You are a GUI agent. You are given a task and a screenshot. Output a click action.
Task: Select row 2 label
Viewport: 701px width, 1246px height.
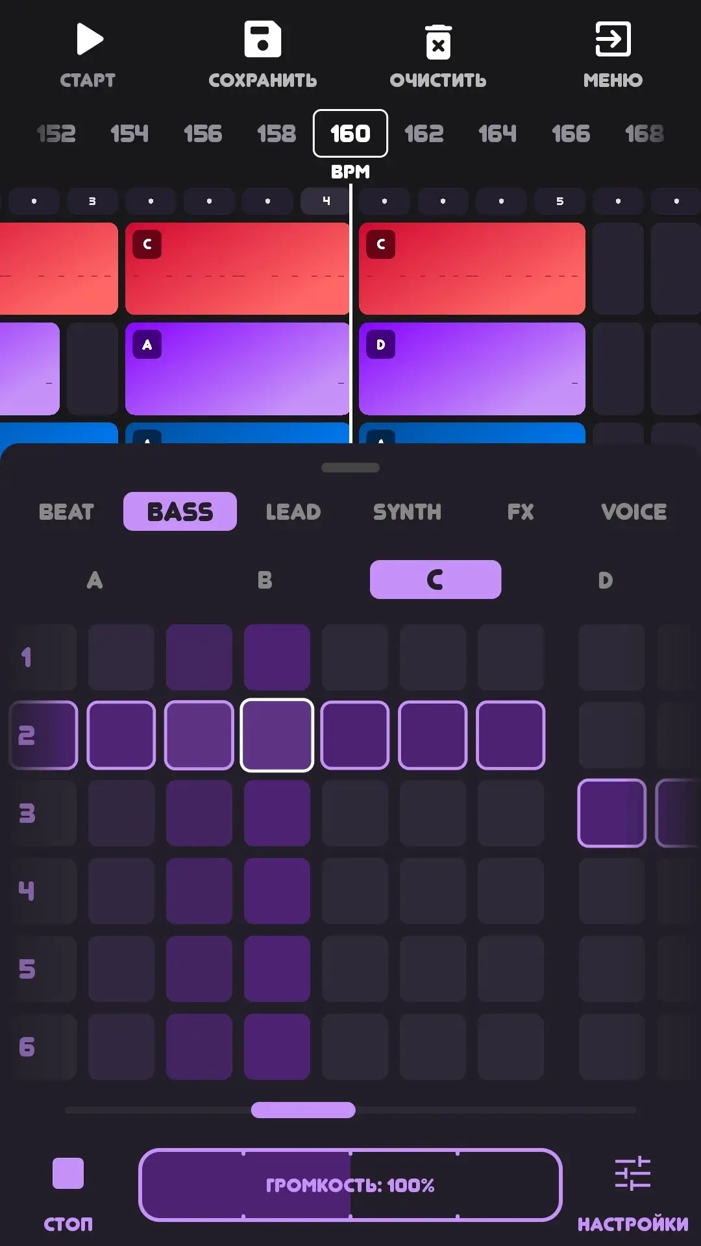(x=27, y=735)
